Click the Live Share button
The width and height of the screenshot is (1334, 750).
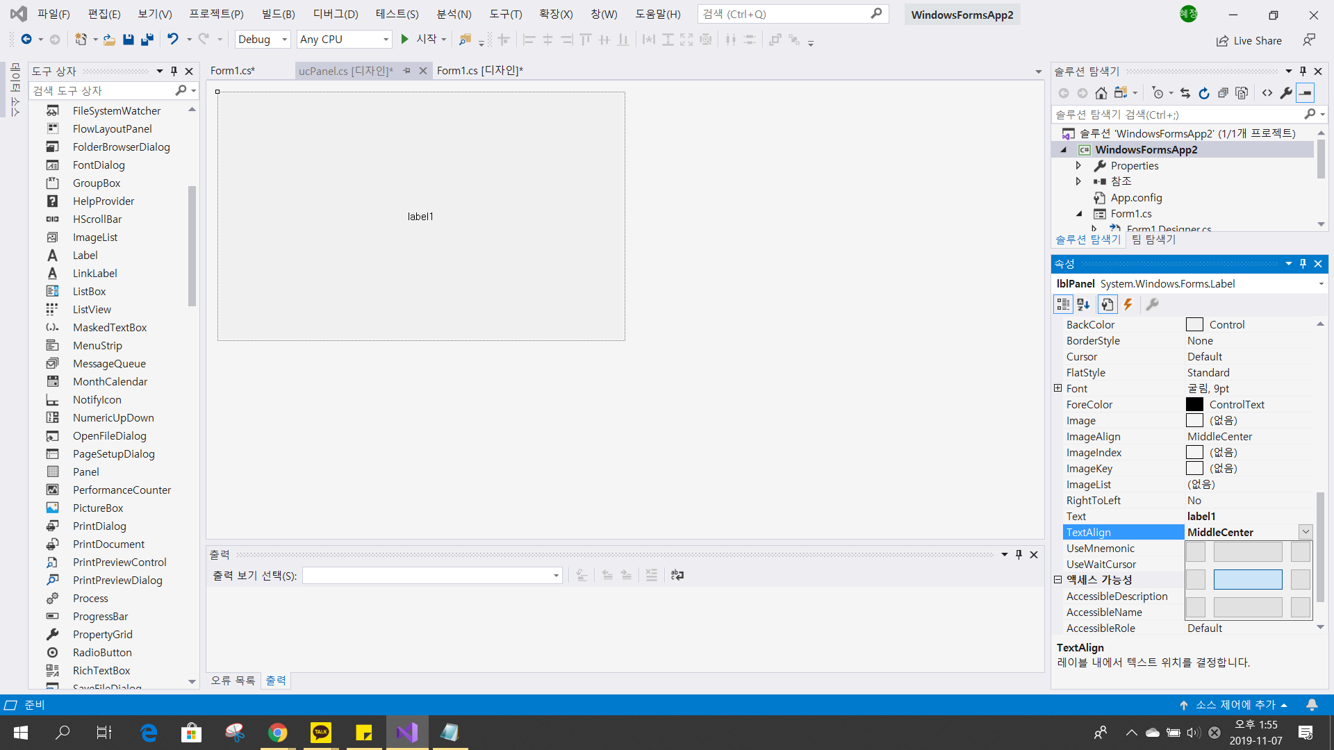1249,40
